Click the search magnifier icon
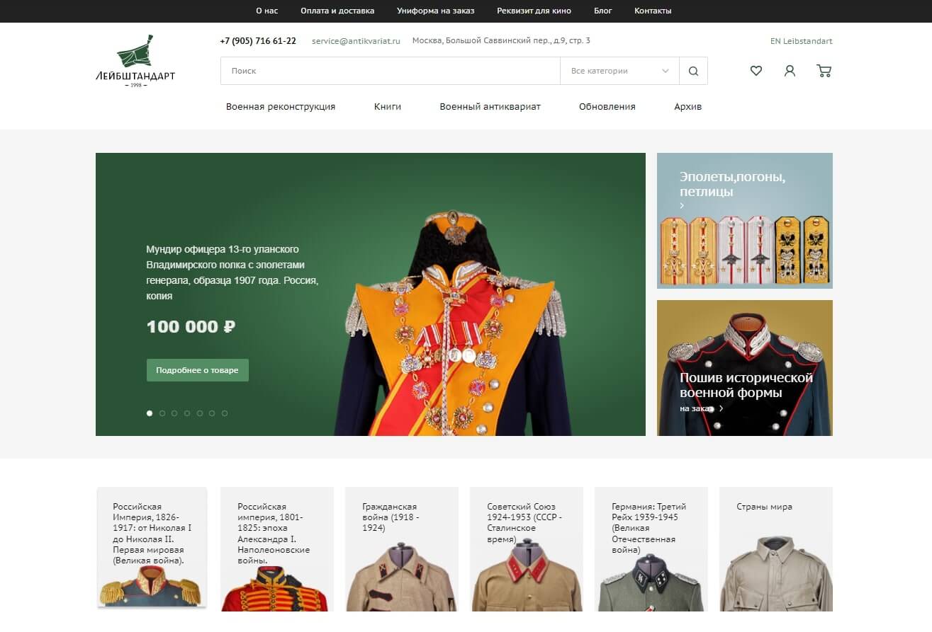Viewport: 932px width, 632px height. coord(693,71)
